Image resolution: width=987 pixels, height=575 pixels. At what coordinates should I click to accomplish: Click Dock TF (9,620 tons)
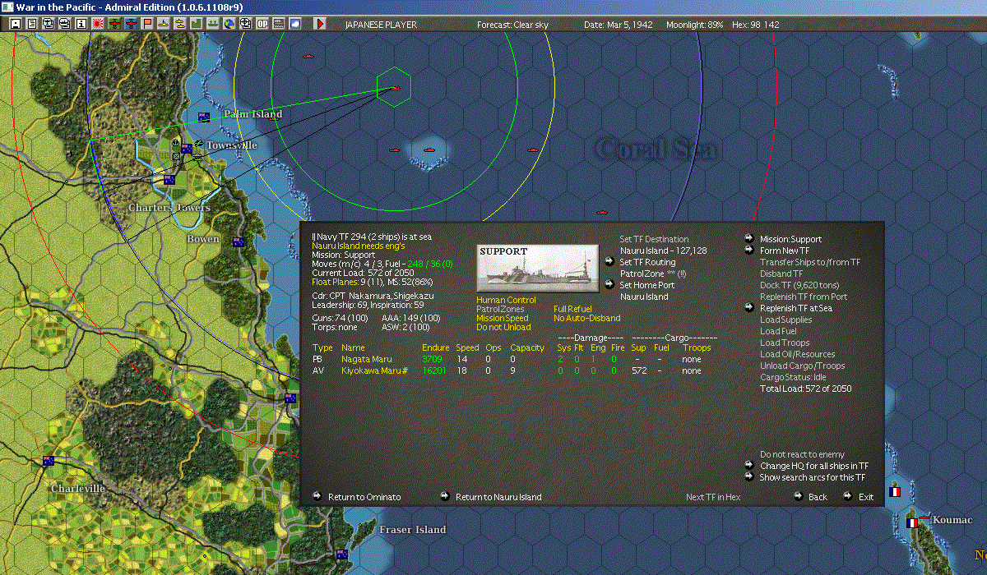(799, 286)
